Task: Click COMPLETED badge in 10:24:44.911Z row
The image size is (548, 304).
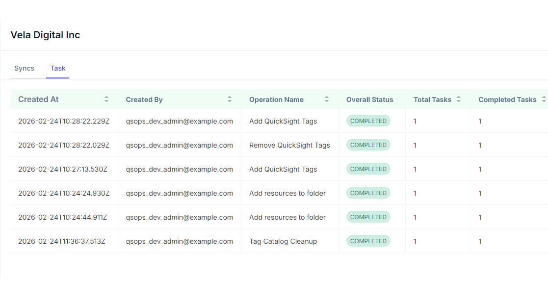Action: pos(368,217)
